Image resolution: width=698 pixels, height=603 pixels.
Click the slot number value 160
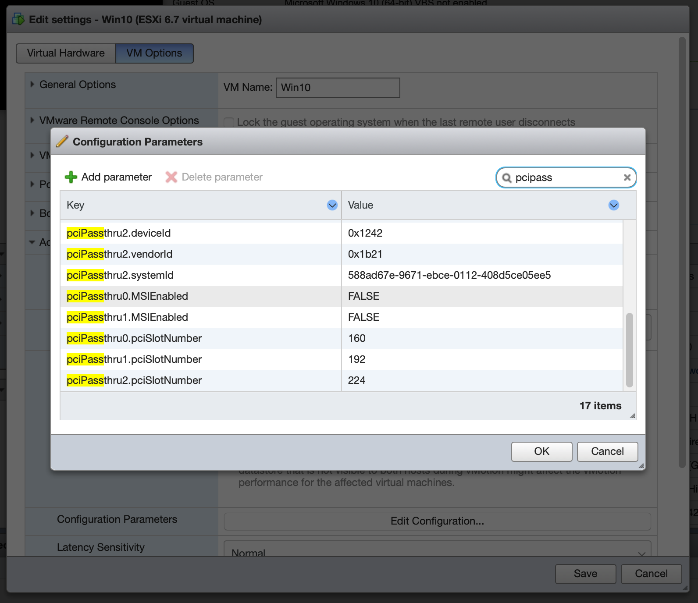(x=357, y=338)
